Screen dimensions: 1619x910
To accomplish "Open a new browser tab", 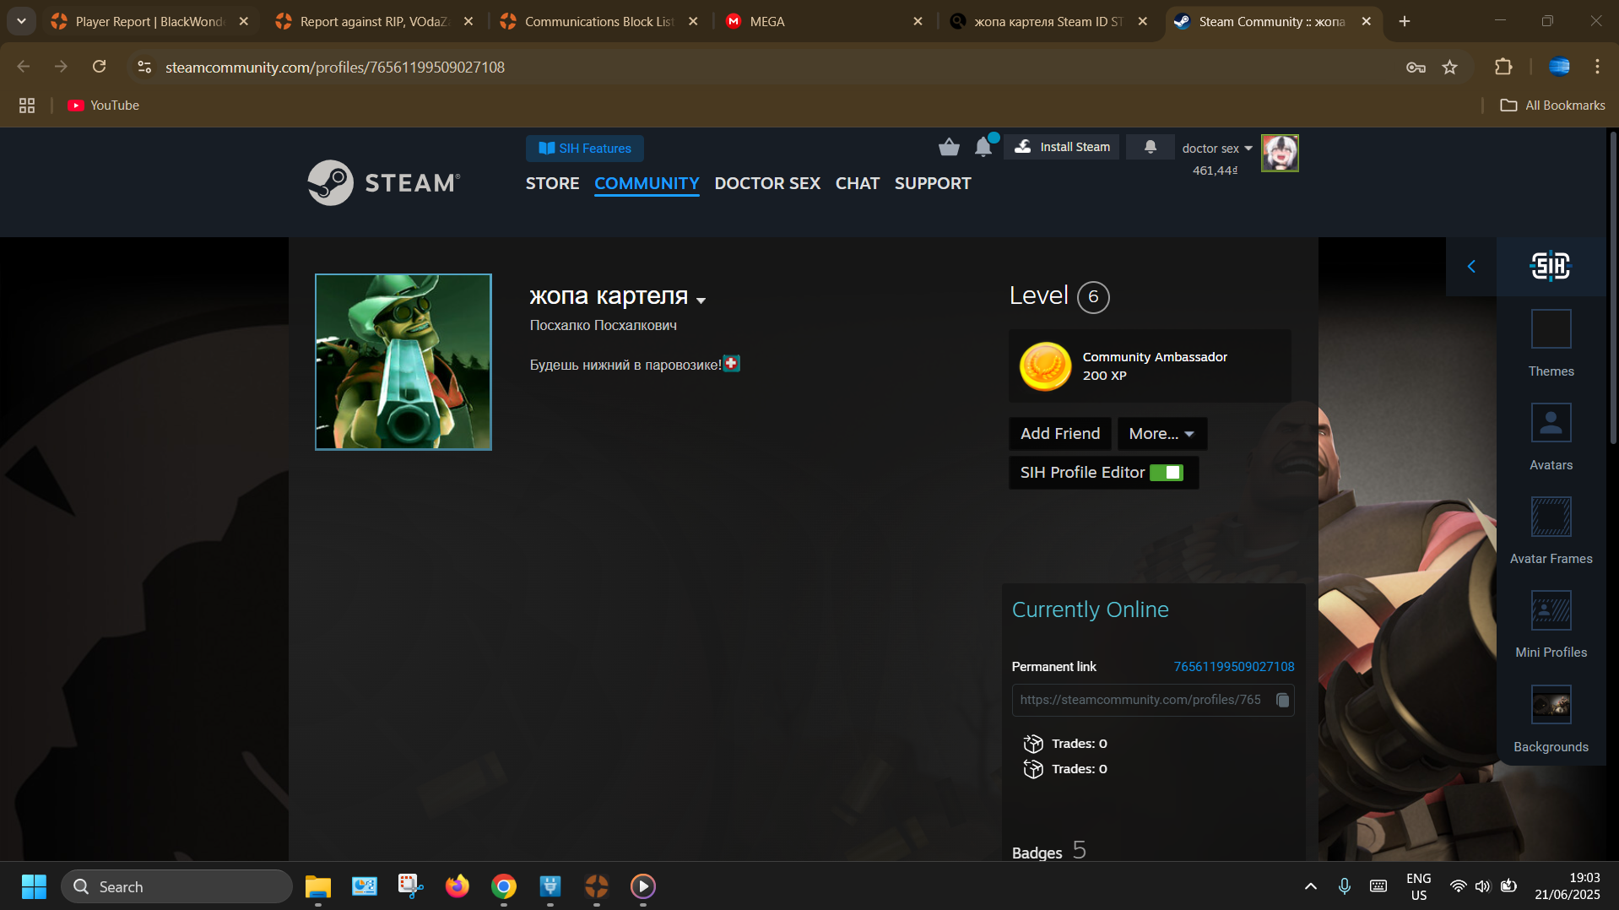I will click(1405, 22).
